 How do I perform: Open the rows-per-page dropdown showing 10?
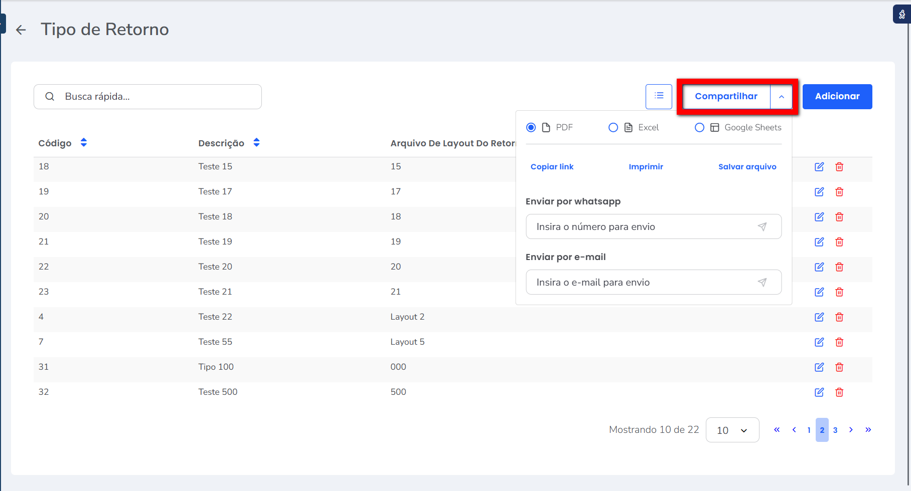point(732,430)
